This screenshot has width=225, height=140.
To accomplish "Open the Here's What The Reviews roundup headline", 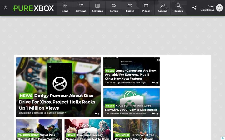I will [134, 137].
